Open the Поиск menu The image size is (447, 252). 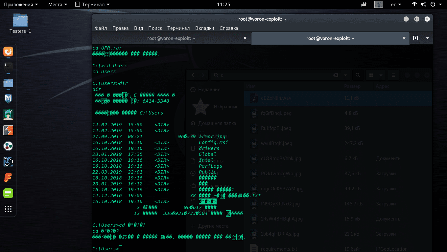point(155,28)
